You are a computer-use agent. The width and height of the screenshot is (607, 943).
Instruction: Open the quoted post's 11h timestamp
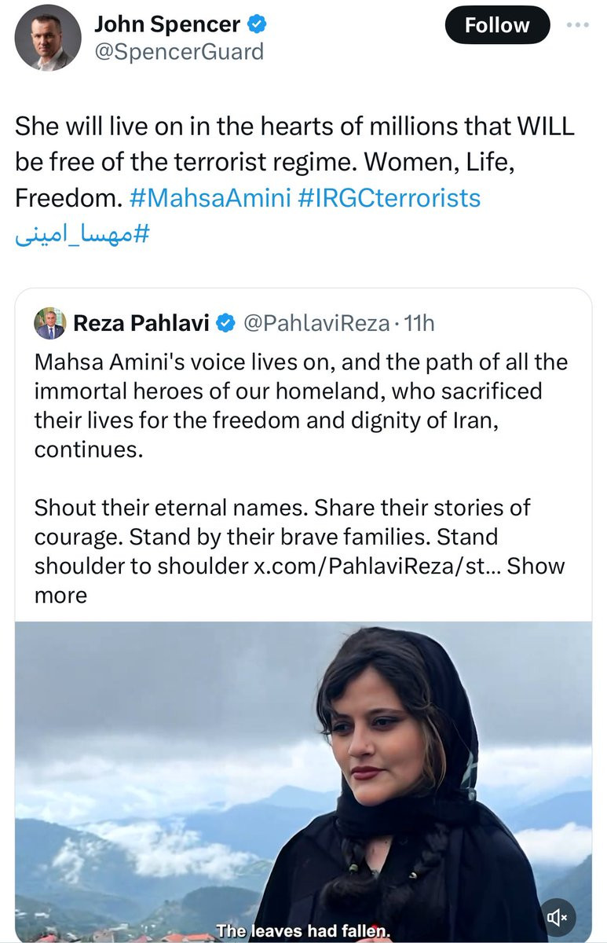418,322
